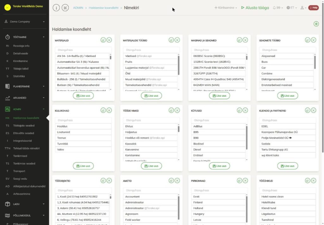The height and width of the screenshot is (225, 324).
Task: Open Tankimised in the sidebar
Action: coord(20,156)
